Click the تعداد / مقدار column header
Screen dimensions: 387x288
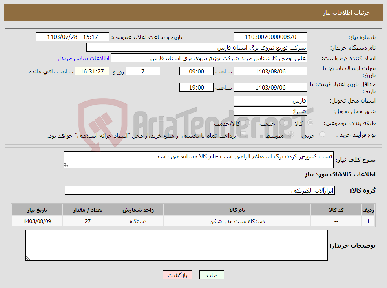pyautogui.click(x=88, y=210)
